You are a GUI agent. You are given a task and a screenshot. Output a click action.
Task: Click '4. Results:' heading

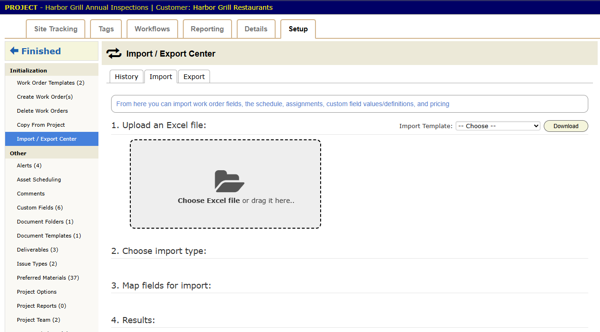133,320
